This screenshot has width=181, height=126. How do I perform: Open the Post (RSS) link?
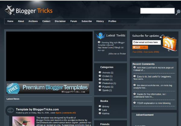[137, 52]
